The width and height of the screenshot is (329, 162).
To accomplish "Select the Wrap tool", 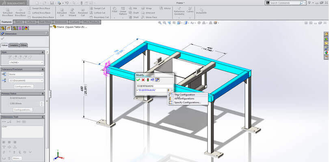I will [x=147, y=9].
